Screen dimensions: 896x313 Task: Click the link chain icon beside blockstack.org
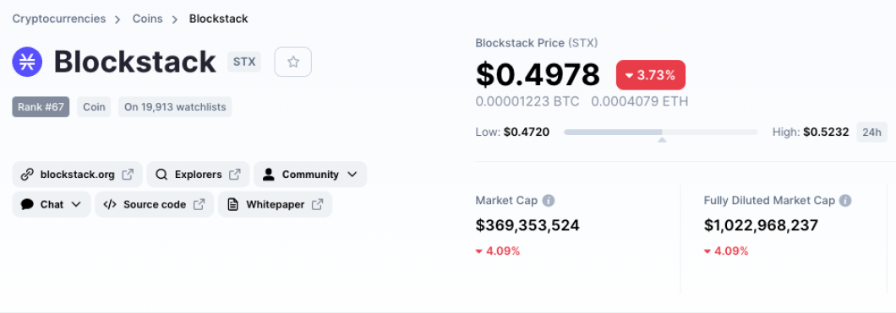pos(27,175)
